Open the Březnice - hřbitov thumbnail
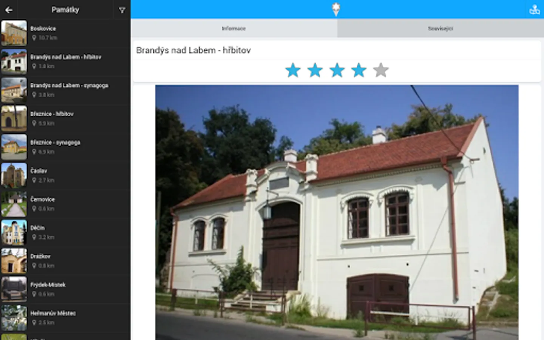 14,118
